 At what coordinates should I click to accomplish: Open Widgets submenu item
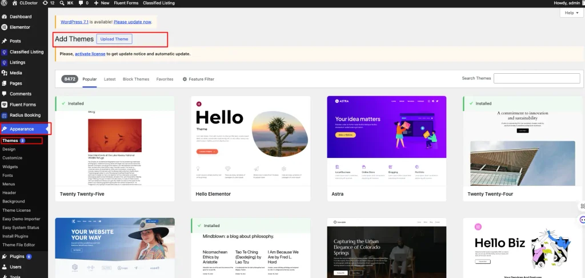(10, 166)
